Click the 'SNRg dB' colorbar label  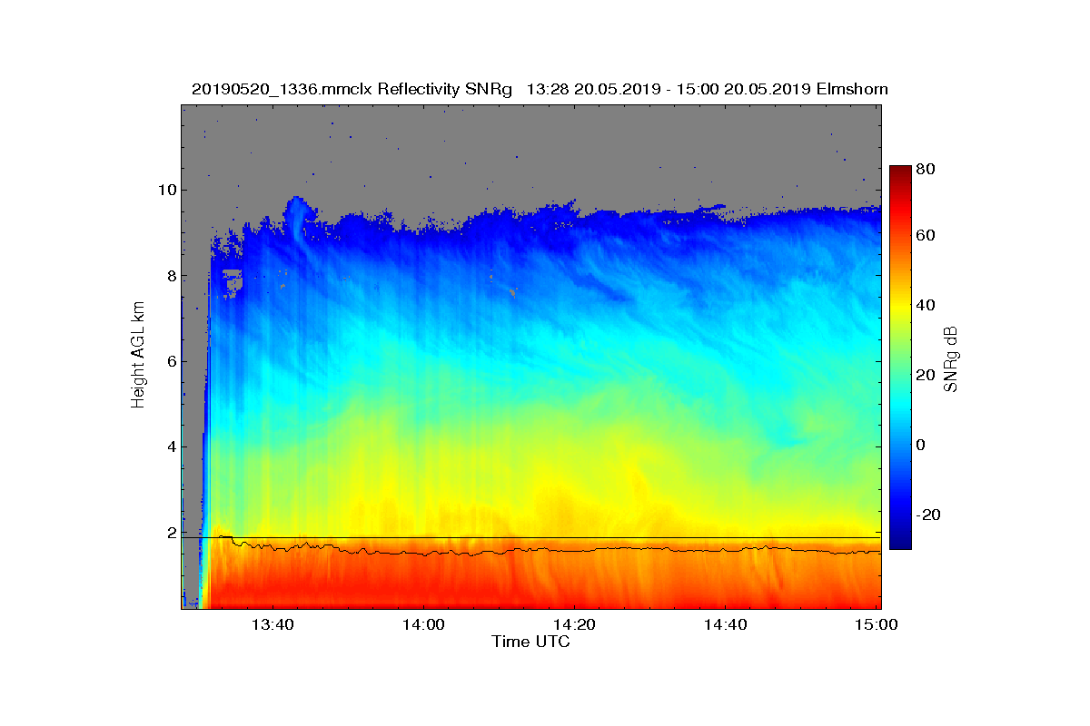tap(951, 358)
